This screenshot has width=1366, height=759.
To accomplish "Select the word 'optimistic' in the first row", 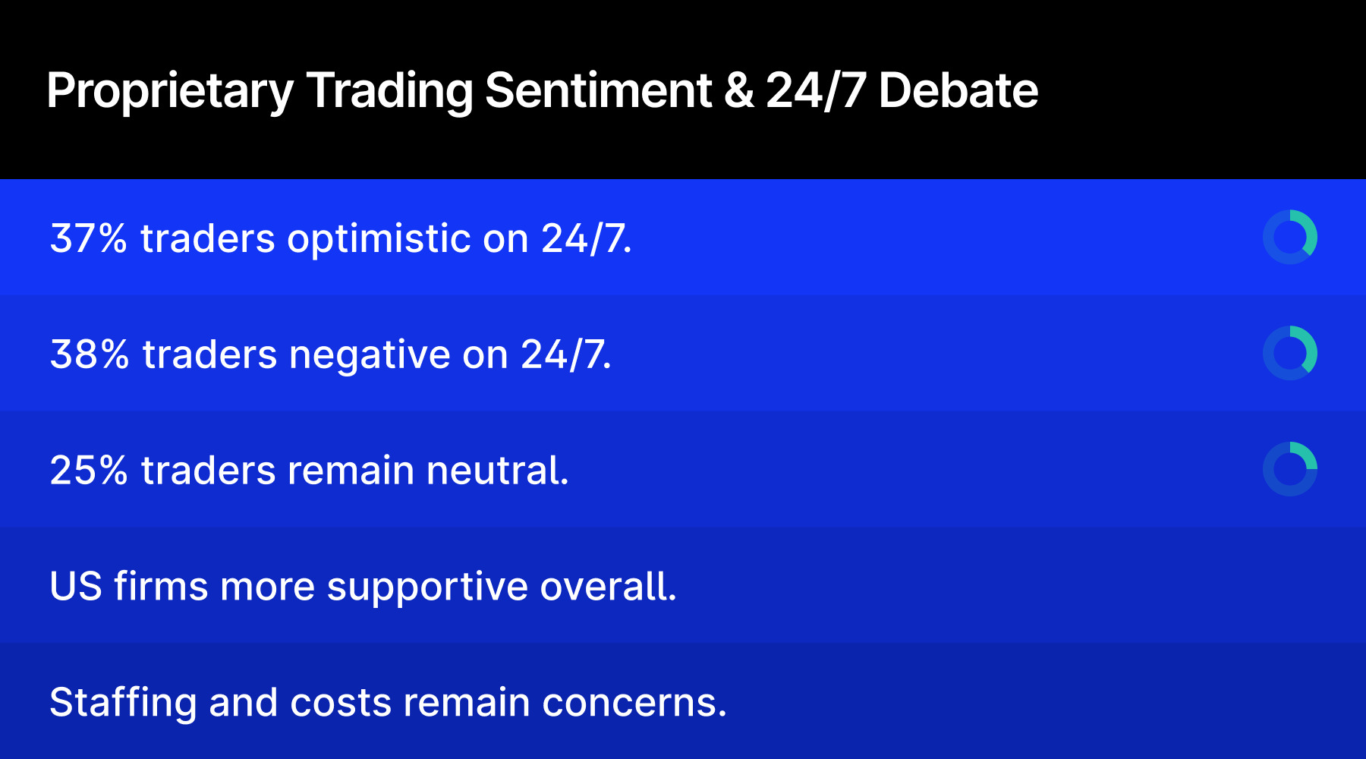I will point(379,238).
